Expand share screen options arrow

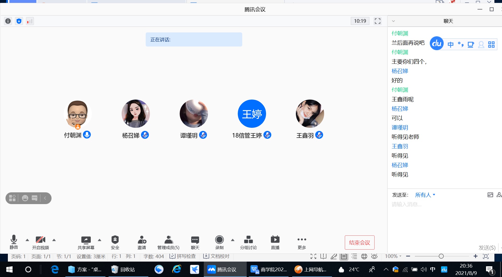(99, 240)
